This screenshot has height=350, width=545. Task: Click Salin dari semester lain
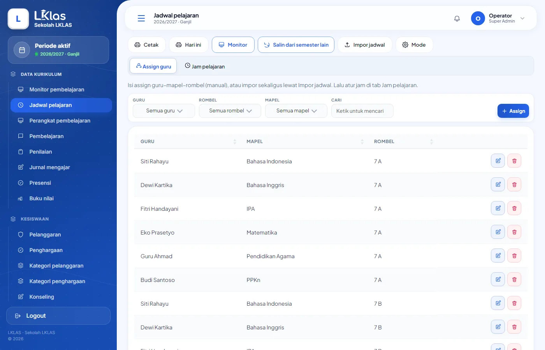[x=296, y=45]
